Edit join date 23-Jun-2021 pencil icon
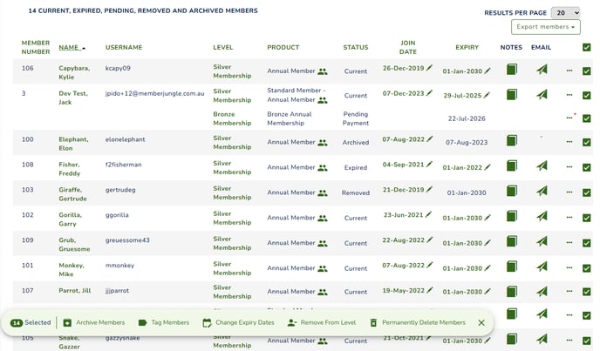 tap(428, 214)
